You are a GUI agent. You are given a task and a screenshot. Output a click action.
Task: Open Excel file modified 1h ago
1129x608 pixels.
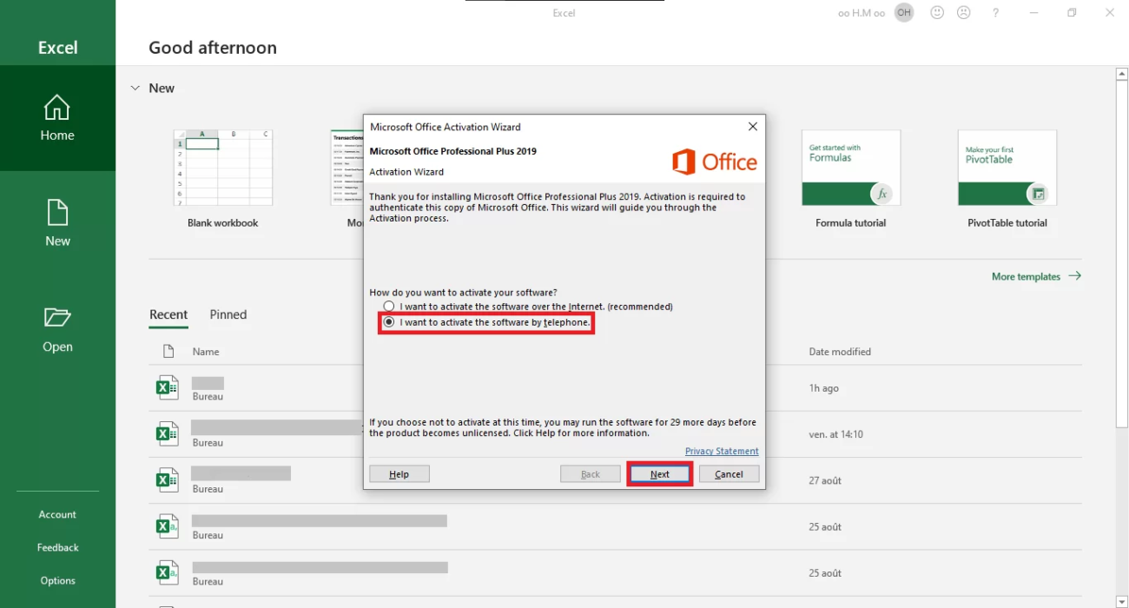pyautogui.click(x=168, y=388)
